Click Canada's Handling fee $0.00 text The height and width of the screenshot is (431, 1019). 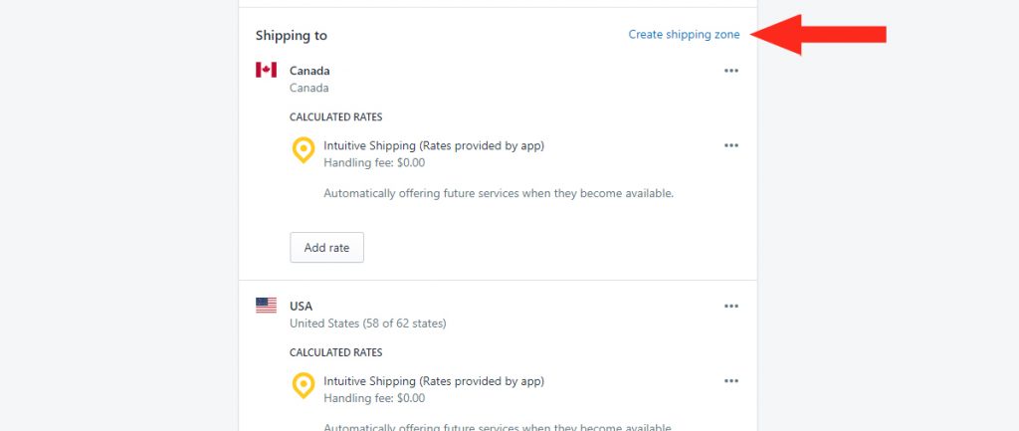[x=374, y=162]
